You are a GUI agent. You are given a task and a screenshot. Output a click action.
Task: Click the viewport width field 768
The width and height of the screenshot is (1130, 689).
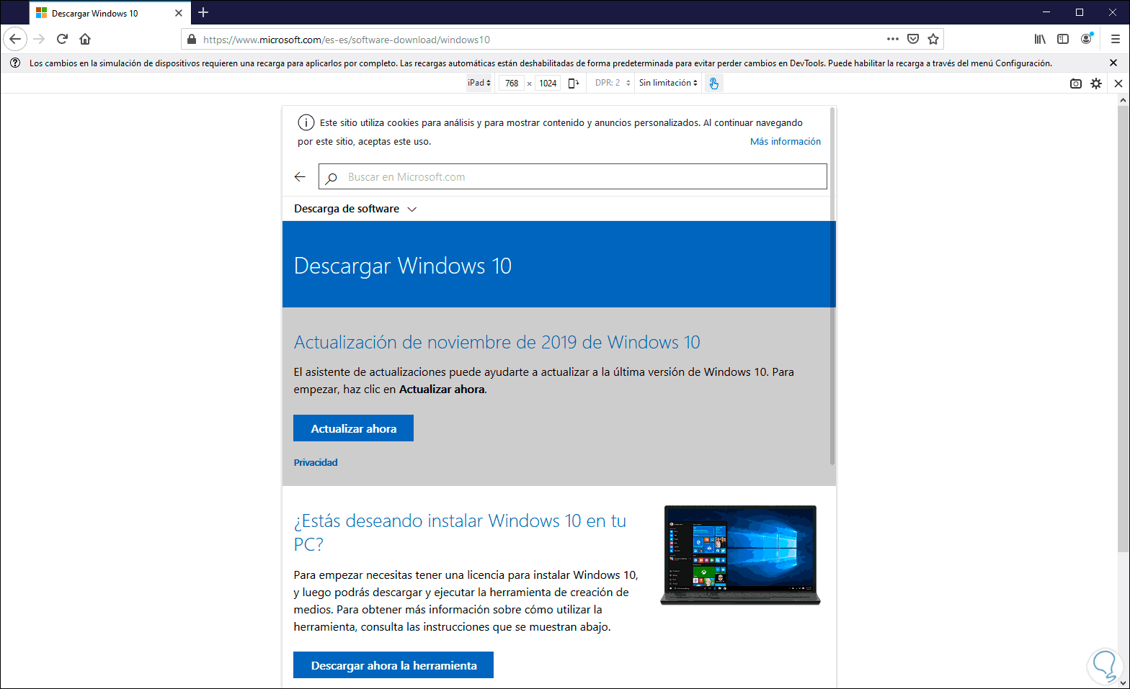coord(512,84)
